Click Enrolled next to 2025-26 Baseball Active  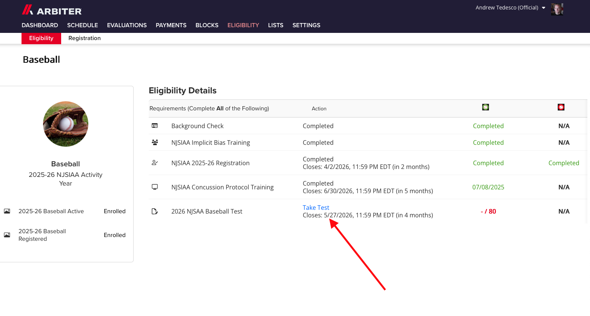coord(115,211)
